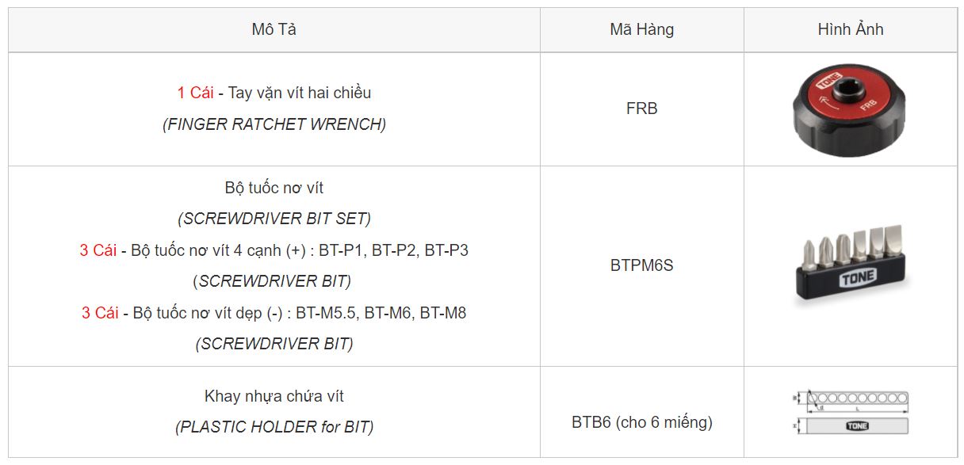
Task: Click the FINGER RATCHET WRENCH italic label
Action: point(274,124)
